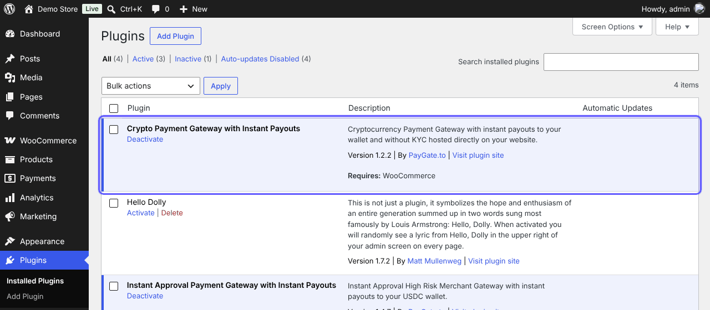Filter by All plugins
The width and height of the screenshot is (710, 310).
[x=106, y=59]
